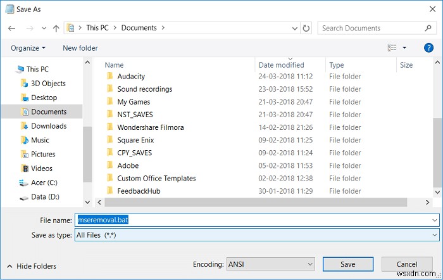The width and height of the screenshot is (443, 280).
Task: Sort by the Size column header
Action: [x=406, y=65]
